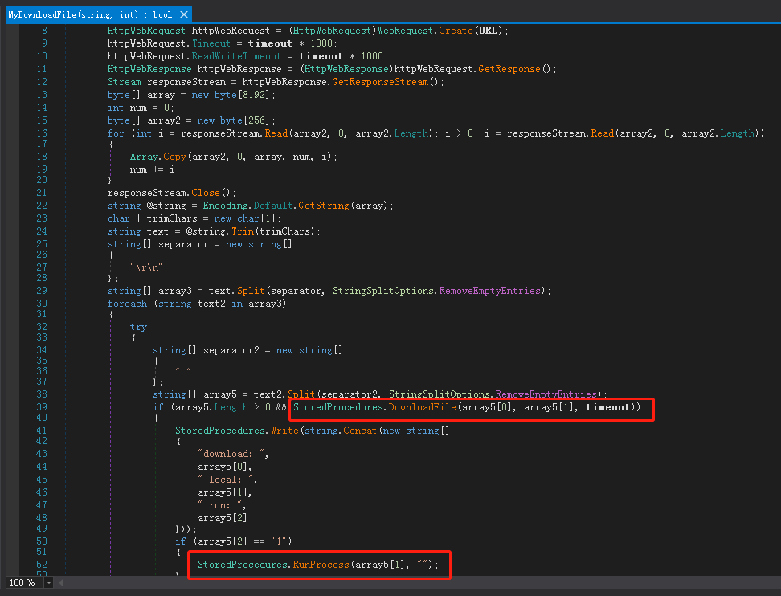The image size is (781, 596).
Task: Click StringSplitOptions on line 29
Action: 383,291
